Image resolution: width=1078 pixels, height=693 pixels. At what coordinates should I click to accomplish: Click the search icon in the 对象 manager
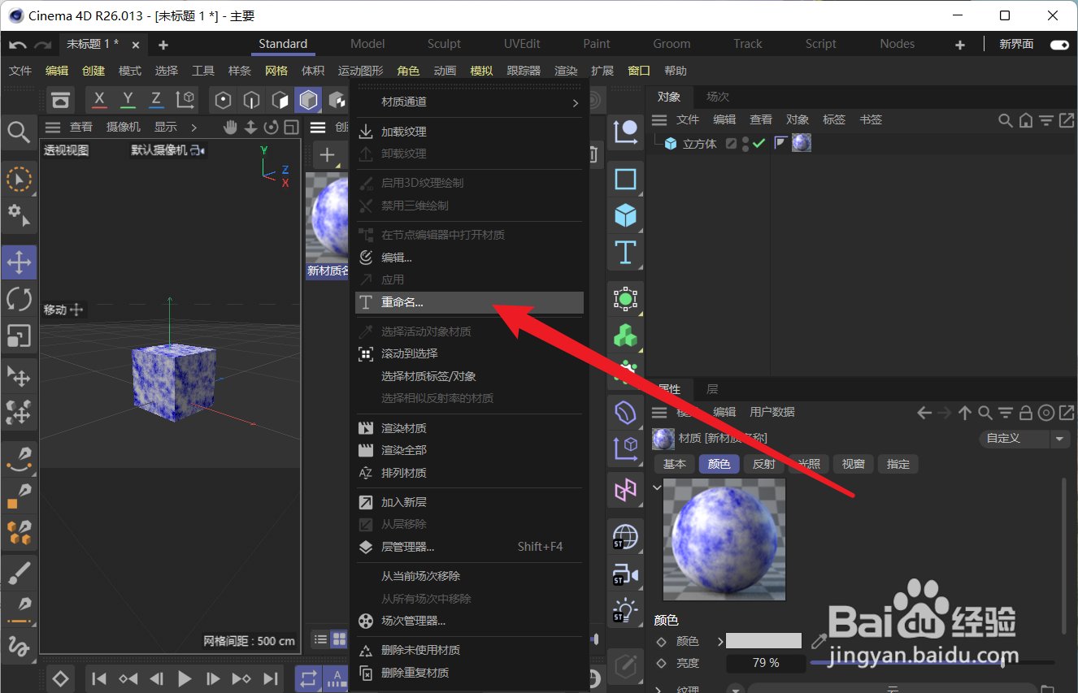(x=1005, y=119)
